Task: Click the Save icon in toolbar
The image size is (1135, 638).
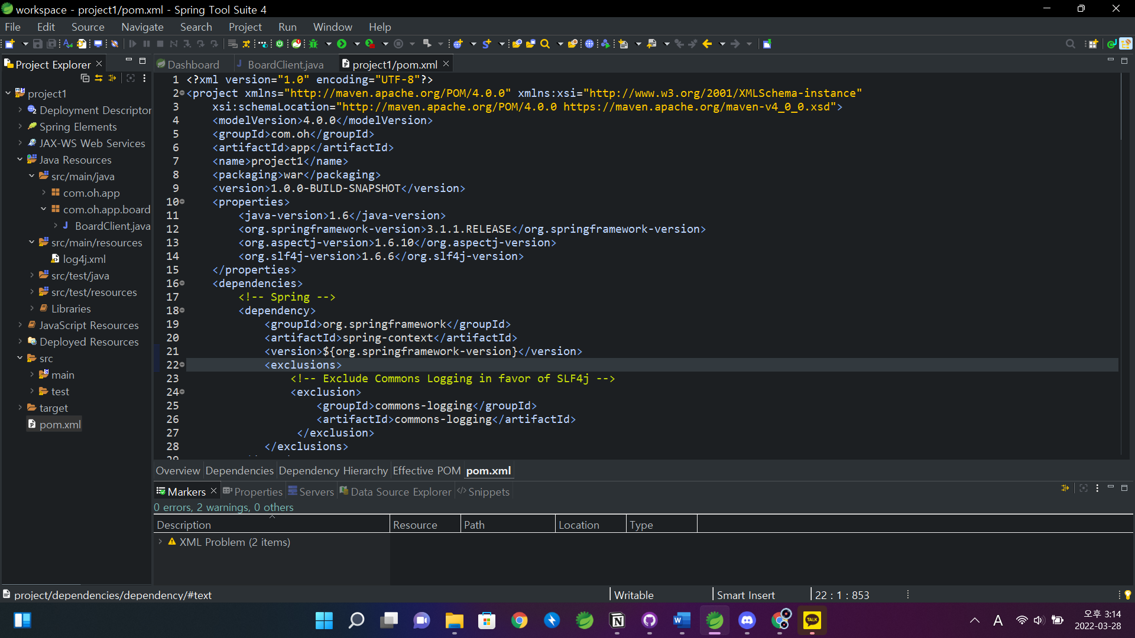Action: (38, 44)
